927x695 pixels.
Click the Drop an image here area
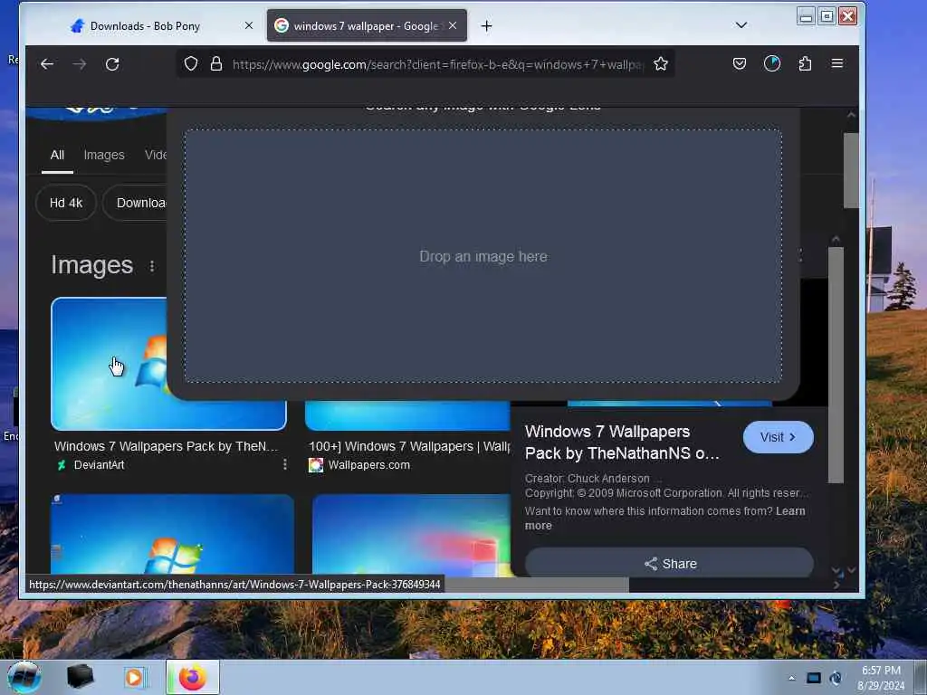click(483, 256)
